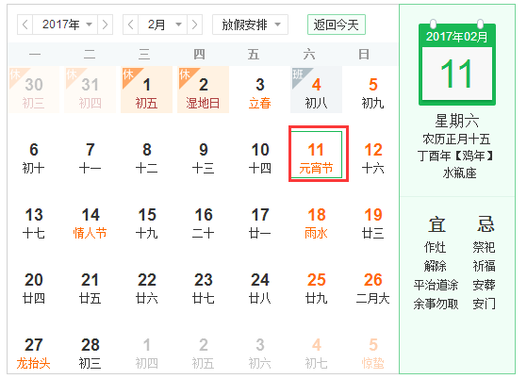The height and width of the screenshot is (379, 527).
Task: Click 平治道涂 in the 宜 list
Action: 436,285
